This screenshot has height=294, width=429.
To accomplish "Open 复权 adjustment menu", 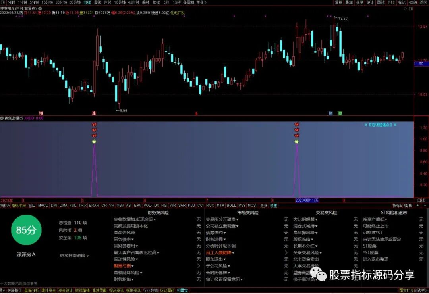I will tap(338, 2).
